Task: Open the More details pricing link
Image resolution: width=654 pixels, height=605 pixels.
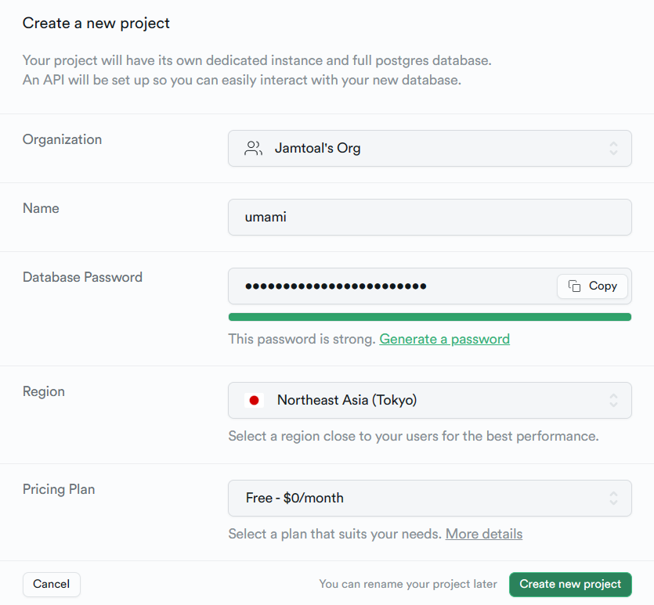Action: click(483, 534)
